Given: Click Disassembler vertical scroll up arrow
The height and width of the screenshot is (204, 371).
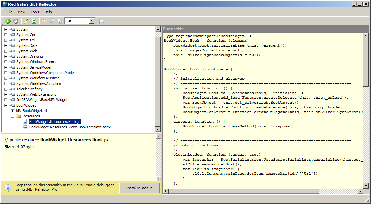Looking at the screenshot, I should tap(366, 36).
